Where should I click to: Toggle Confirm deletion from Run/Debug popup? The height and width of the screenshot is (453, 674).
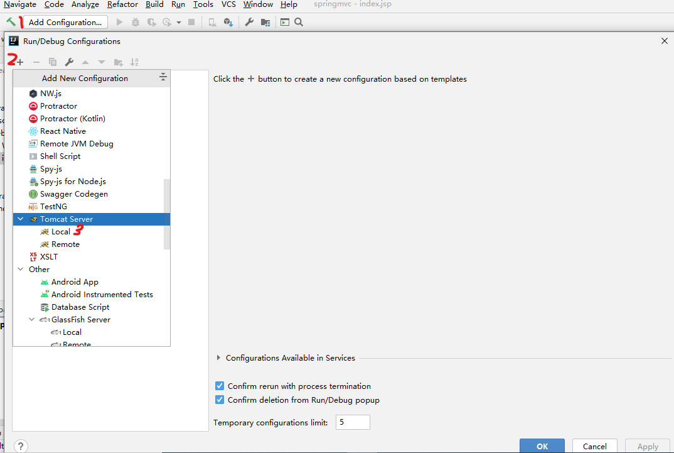[220, 400]
